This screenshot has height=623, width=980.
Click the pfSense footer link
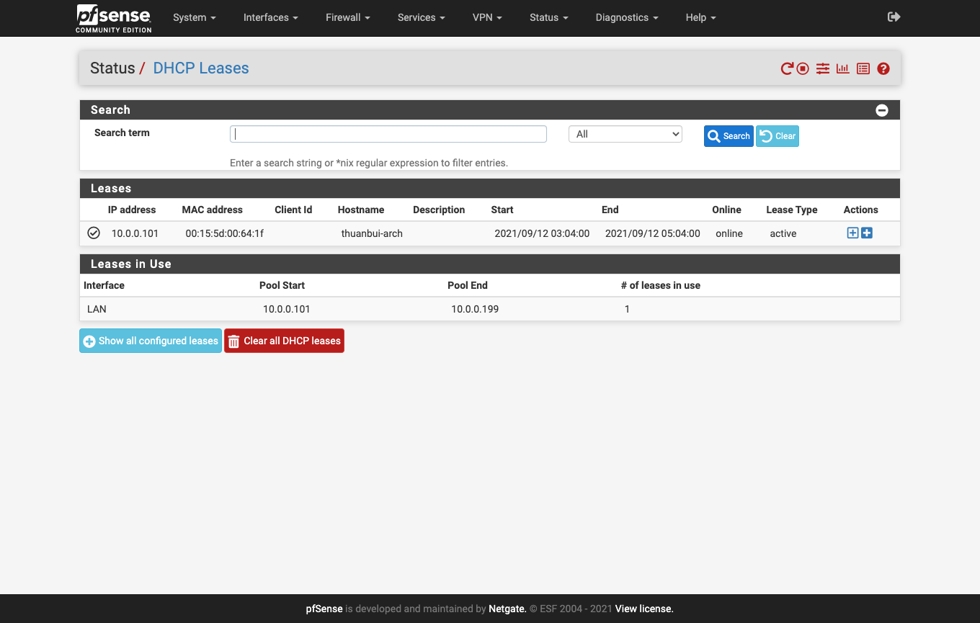click(x=324, y=609)
